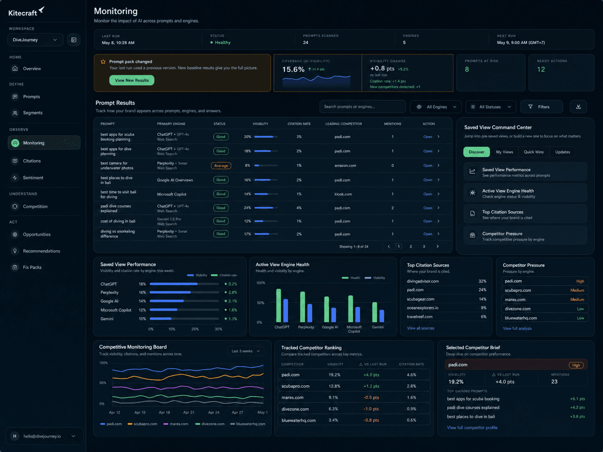Click View full analysis link
Screen dimensions: 603x452
click(517, 329)
